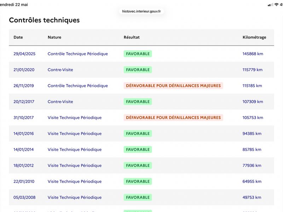Open the 21/01/2020 Contre-Visite entry
The width and height of the screenshot is (283, 212).
click(x=60, y=70)
